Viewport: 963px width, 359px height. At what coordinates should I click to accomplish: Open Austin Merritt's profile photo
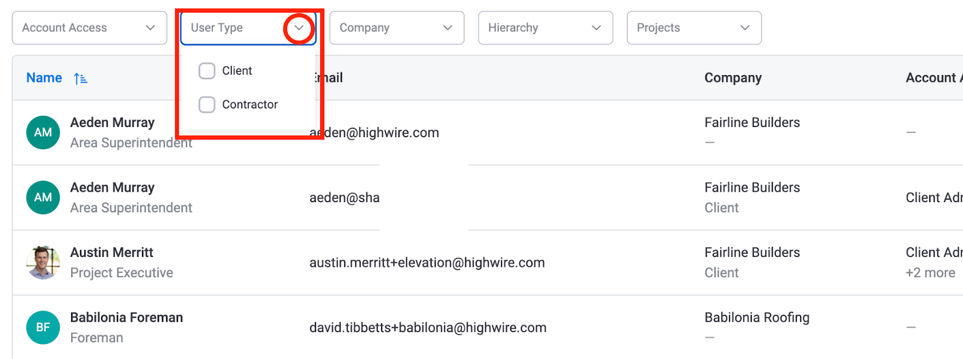(x=43, y=262)
